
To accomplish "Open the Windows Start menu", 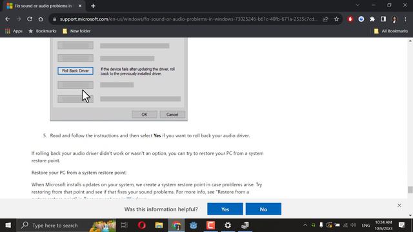I will point(8,226).
